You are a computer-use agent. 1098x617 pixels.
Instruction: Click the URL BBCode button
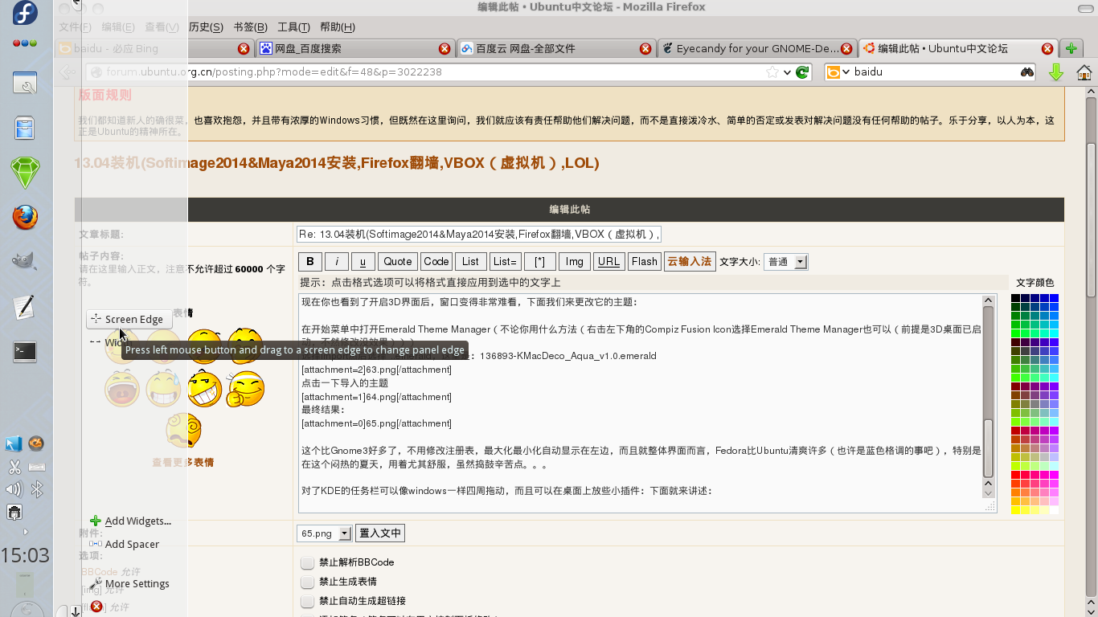pos(609,262)
